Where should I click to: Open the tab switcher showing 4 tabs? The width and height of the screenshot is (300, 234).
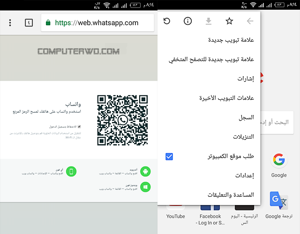(29, 23)
